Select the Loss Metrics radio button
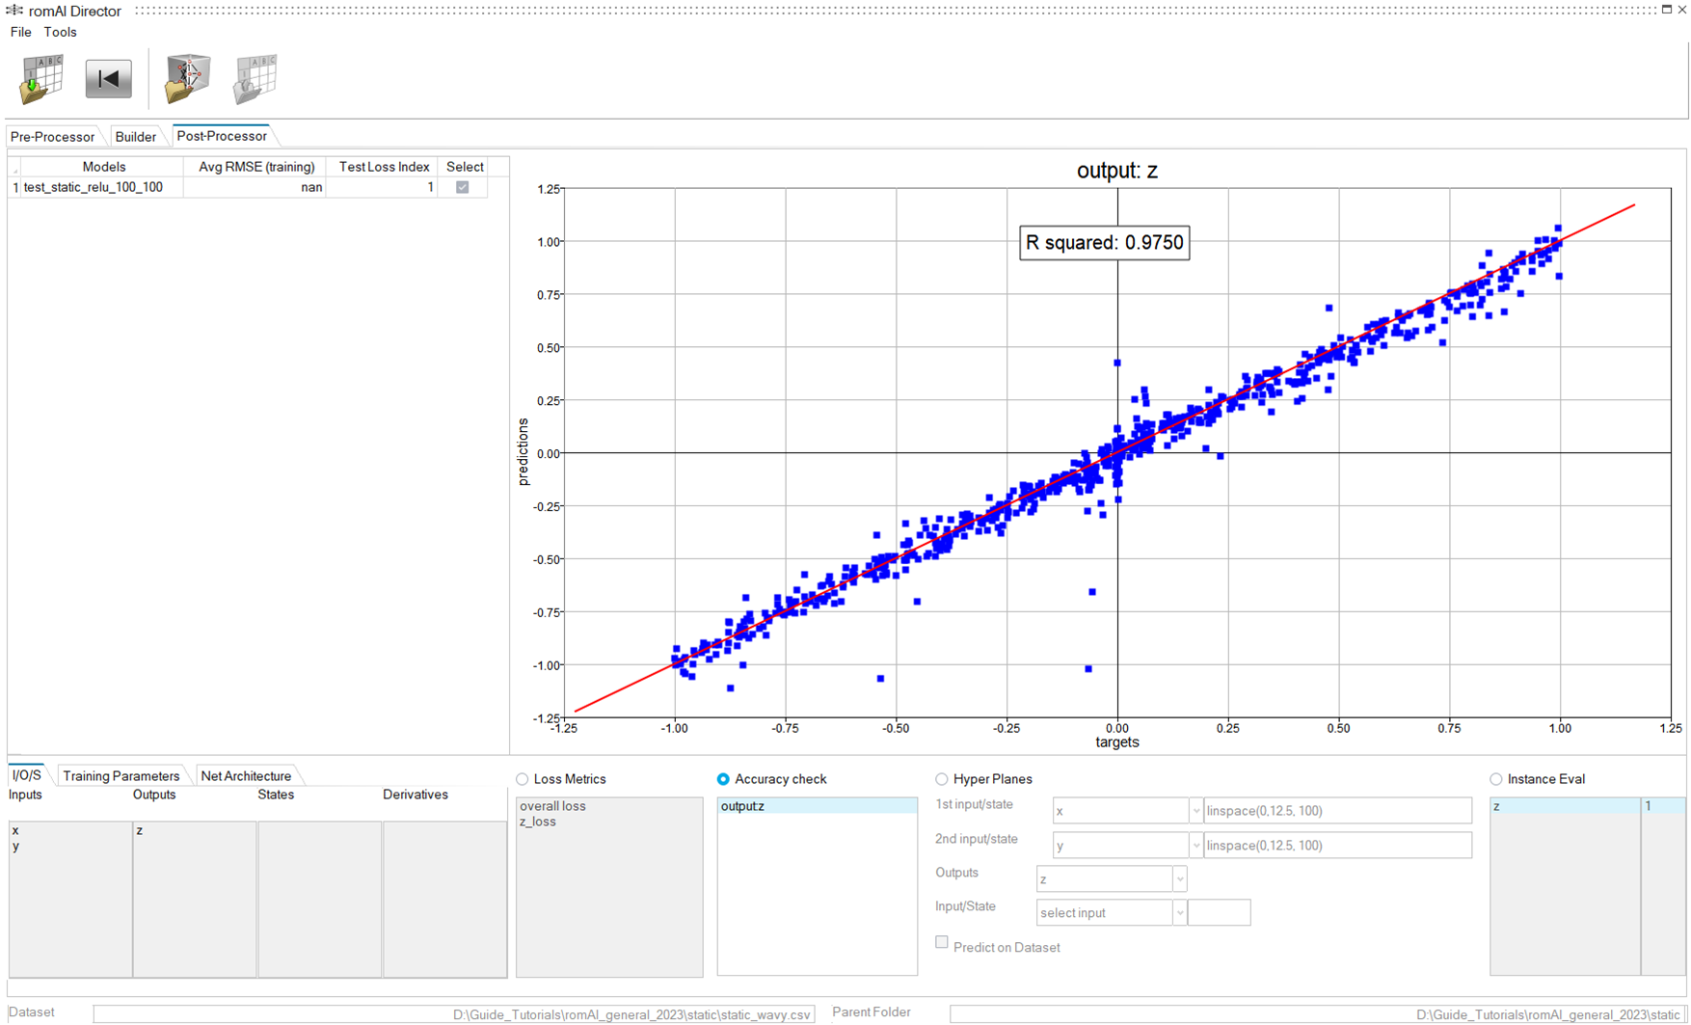Screen dimensions: 1691x1025 [x=523, y=779]
